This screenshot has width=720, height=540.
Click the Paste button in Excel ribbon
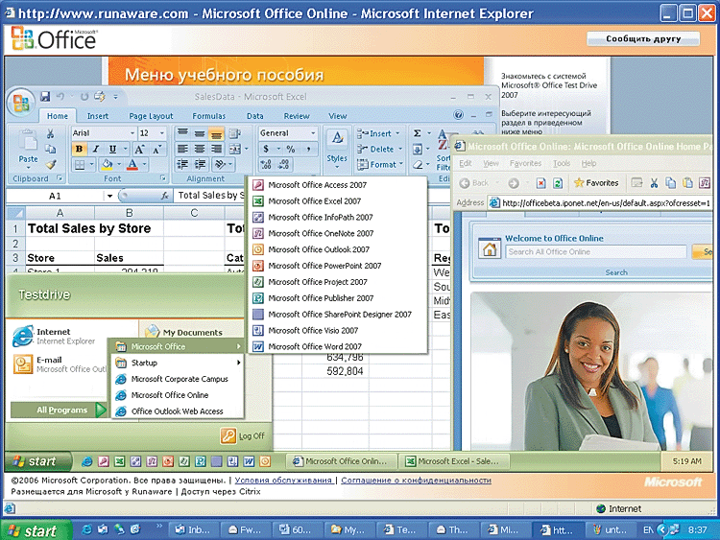28,147
